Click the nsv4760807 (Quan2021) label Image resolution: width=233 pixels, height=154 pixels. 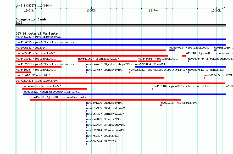pyautogui.click(x=103, y=136)
